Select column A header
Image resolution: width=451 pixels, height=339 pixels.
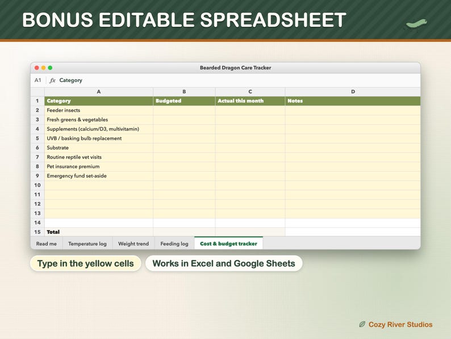tap(99, 92)
